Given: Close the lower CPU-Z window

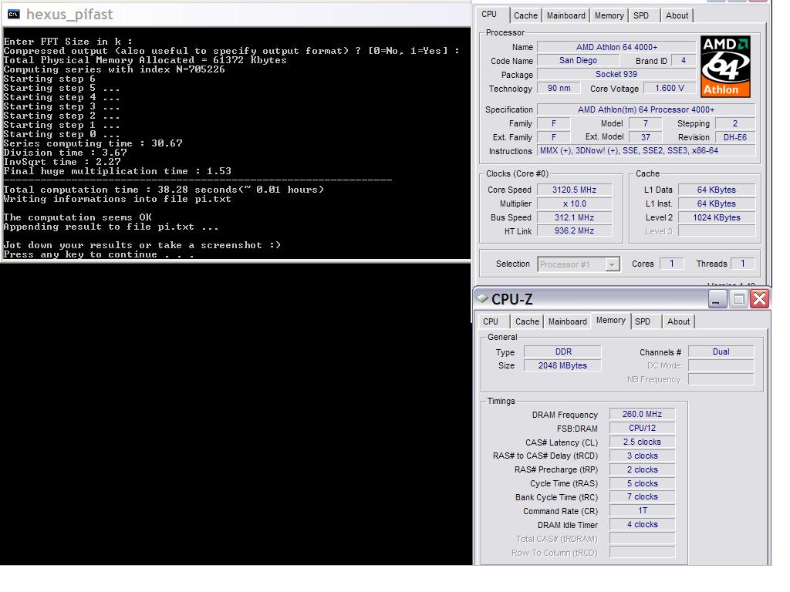Looking at the screenshot, I should [x=760, y=299].
